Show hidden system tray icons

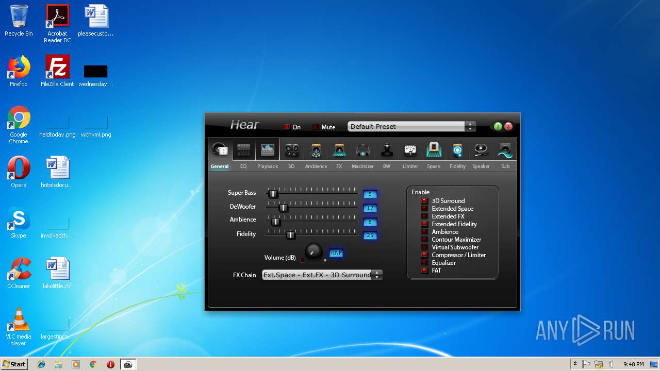coord(575,364)
